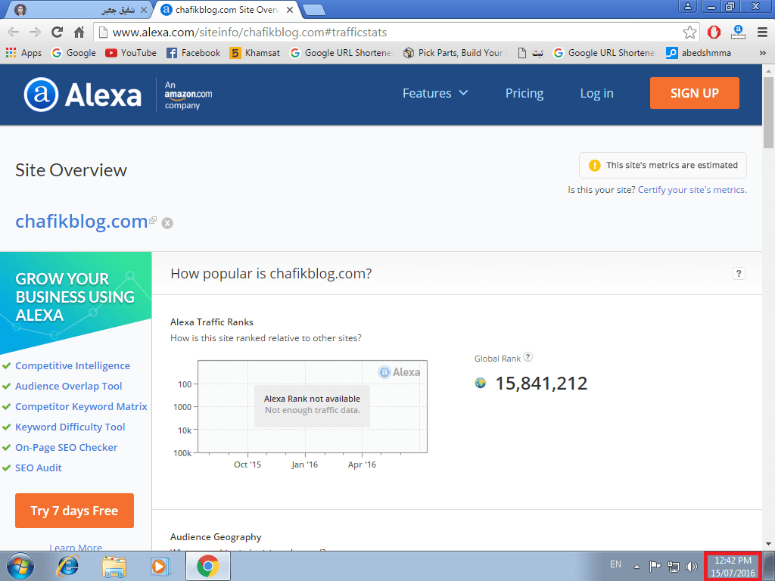Click the browser forward arrow
The height and width of the screenshot is (581, 775).
(35, 33)
